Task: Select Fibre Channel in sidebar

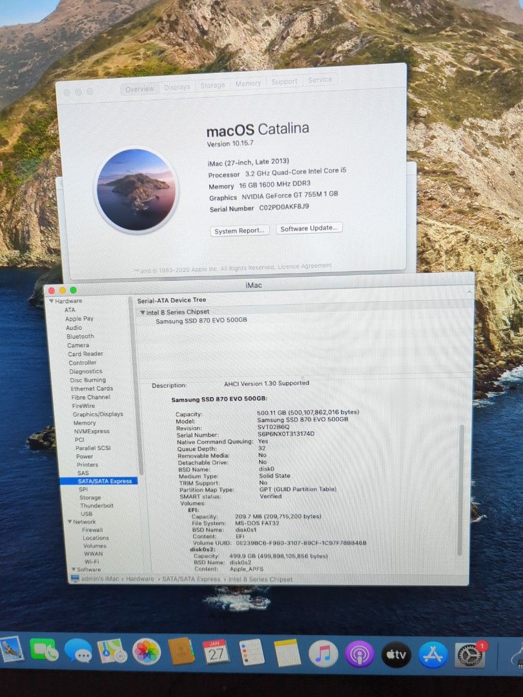Action: pyautogui.click(x=91, y=397)
